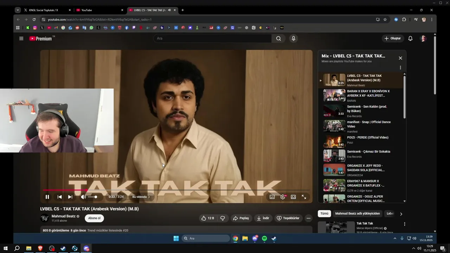Reload the current page
Image resolution: width=450 pixels, height=253 pixels.
34,20
